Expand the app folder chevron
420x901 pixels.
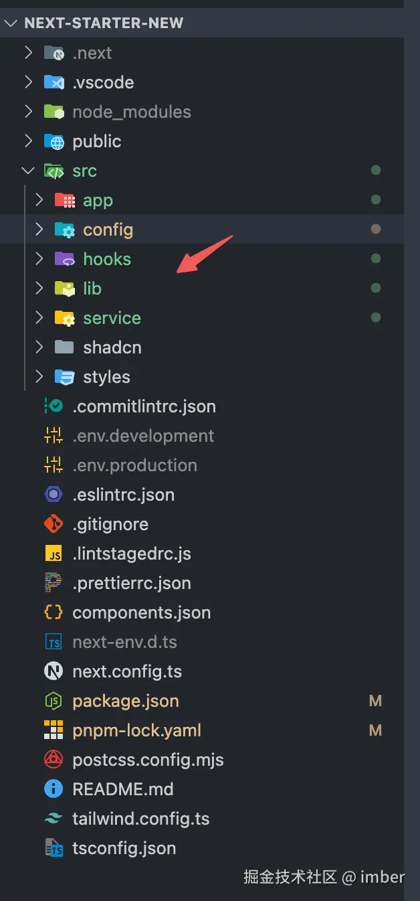point(39,200)
